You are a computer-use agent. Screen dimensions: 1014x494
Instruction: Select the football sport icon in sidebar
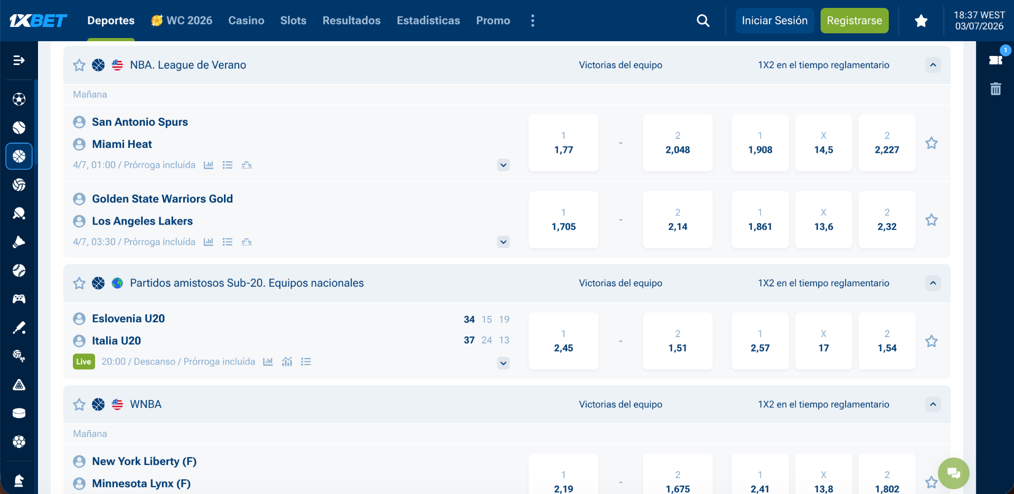(19, 99)
